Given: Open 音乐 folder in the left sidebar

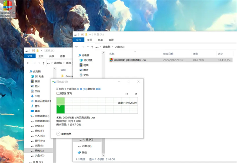Looking at the screenshot, I should [x=37, y=106].
